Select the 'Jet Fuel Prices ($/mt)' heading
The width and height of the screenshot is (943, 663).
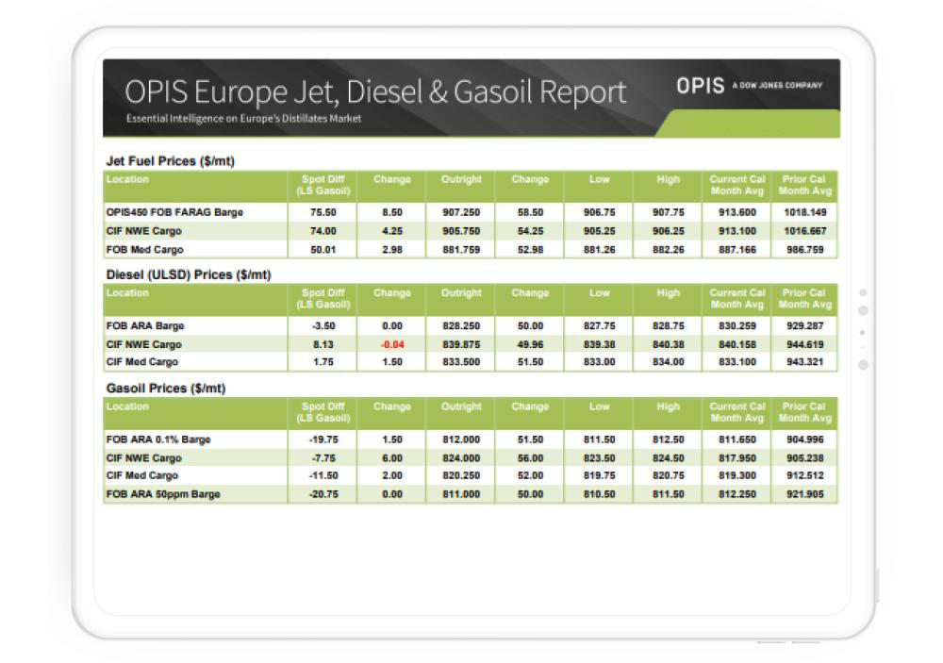170,160
